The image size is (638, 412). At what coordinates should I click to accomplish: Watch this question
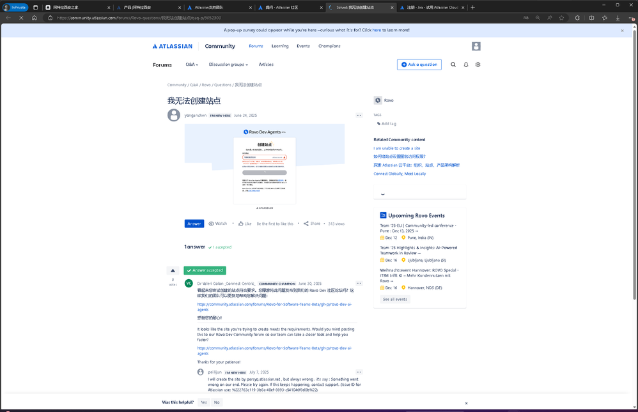[218, 224]
